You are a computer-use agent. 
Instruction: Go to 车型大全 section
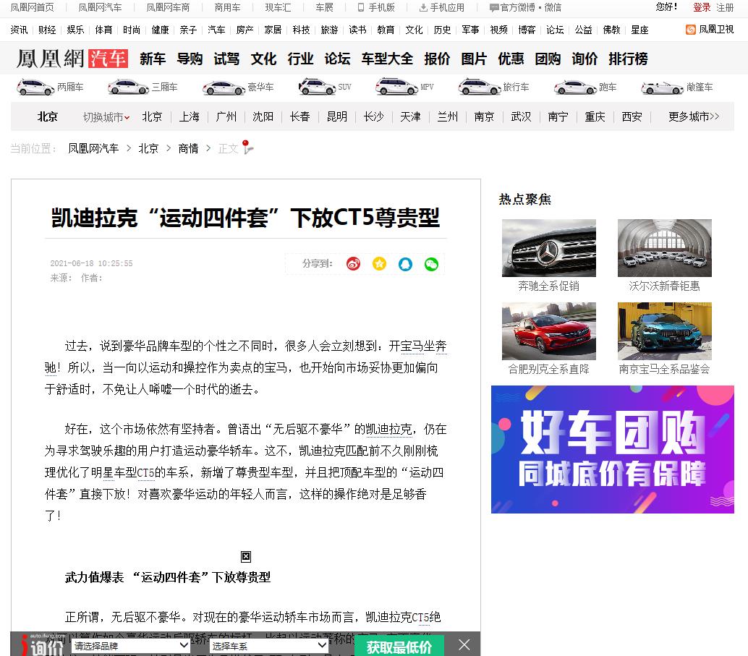(x=387, y=59)
